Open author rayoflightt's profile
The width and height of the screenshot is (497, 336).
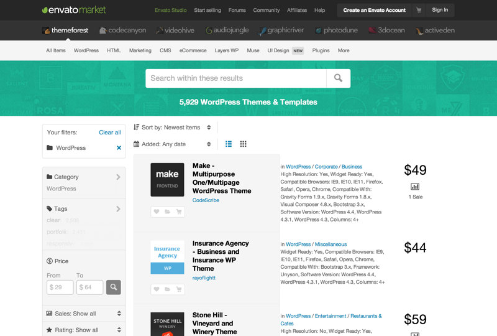coord(204,278)
